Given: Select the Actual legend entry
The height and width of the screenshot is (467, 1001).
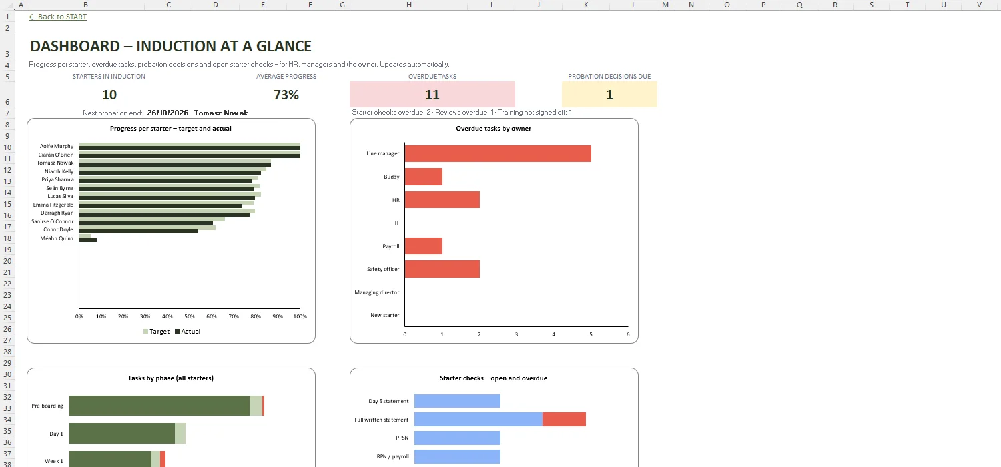Looking at the screenshot, I should pyautogui.click(x=188, y=331).
